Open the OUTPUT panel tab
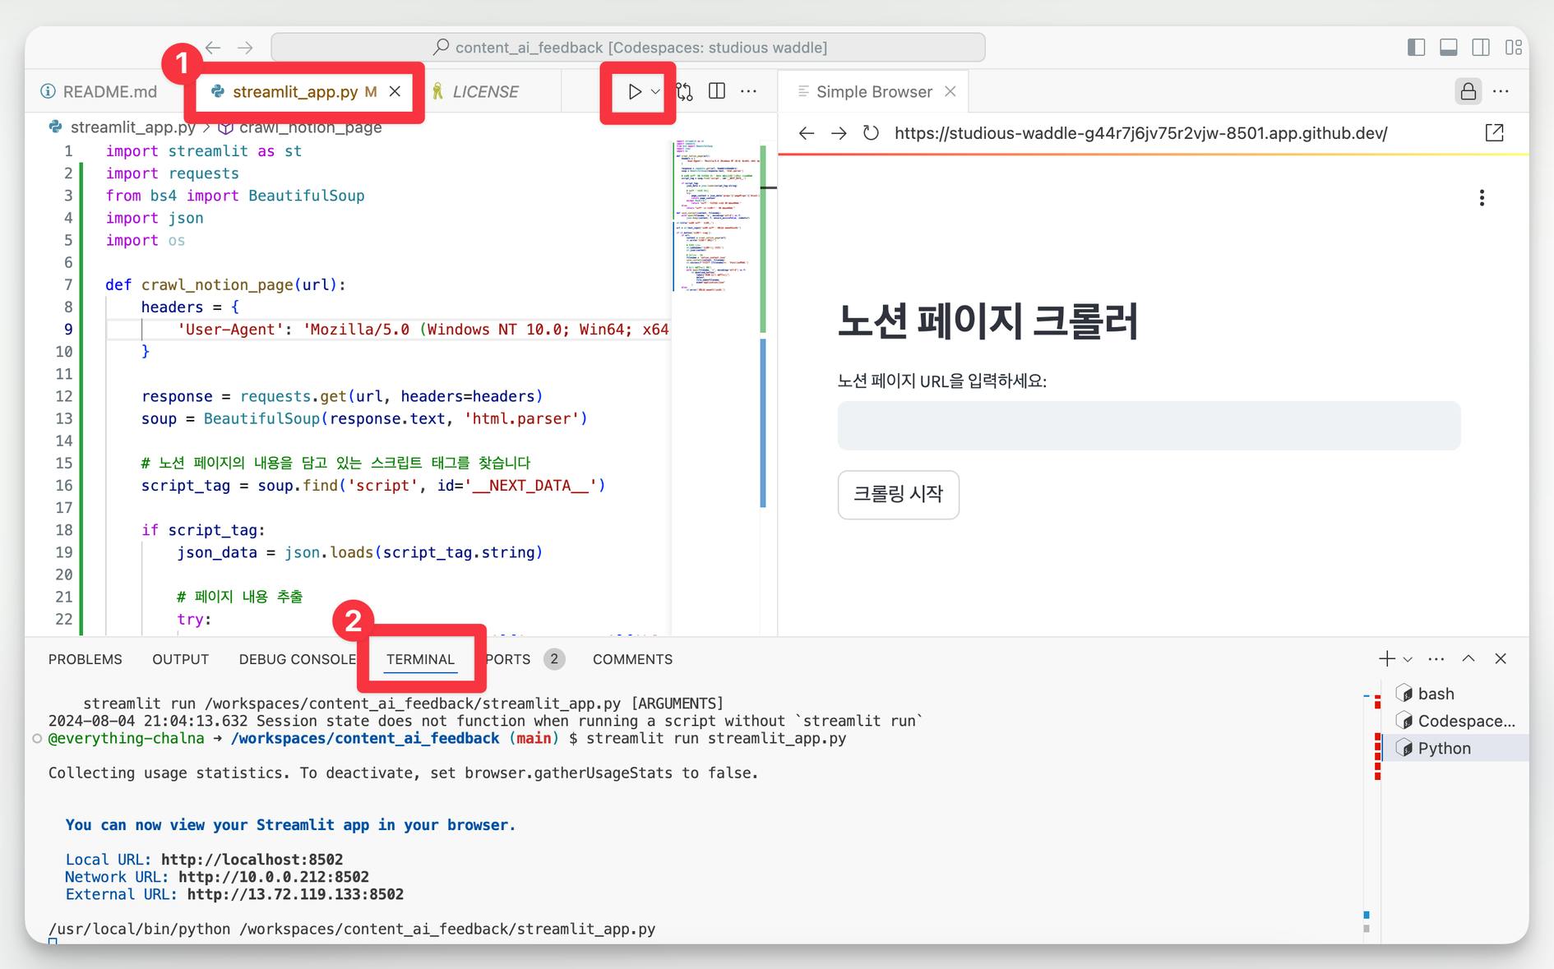The image size is (1554, 969). click(x=180, y=659)
